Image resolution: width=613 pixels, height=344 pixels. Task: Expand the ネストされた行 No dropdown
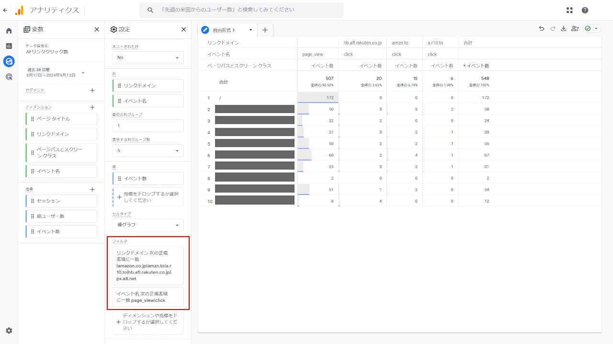pyautogui.click(x=148, y=57)
